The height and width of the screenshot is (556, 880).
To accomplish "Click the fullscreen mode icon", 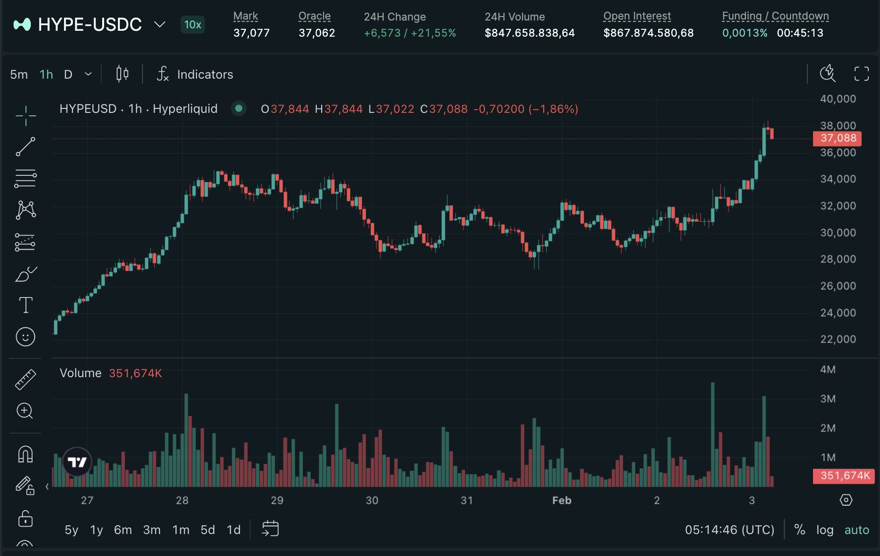I will 861,74.
